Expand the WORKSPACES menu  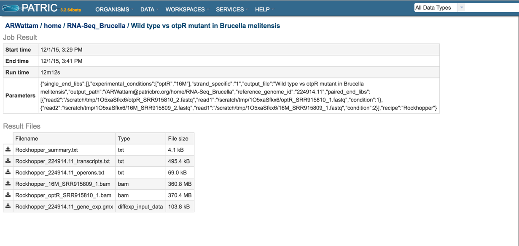(187, 9)
